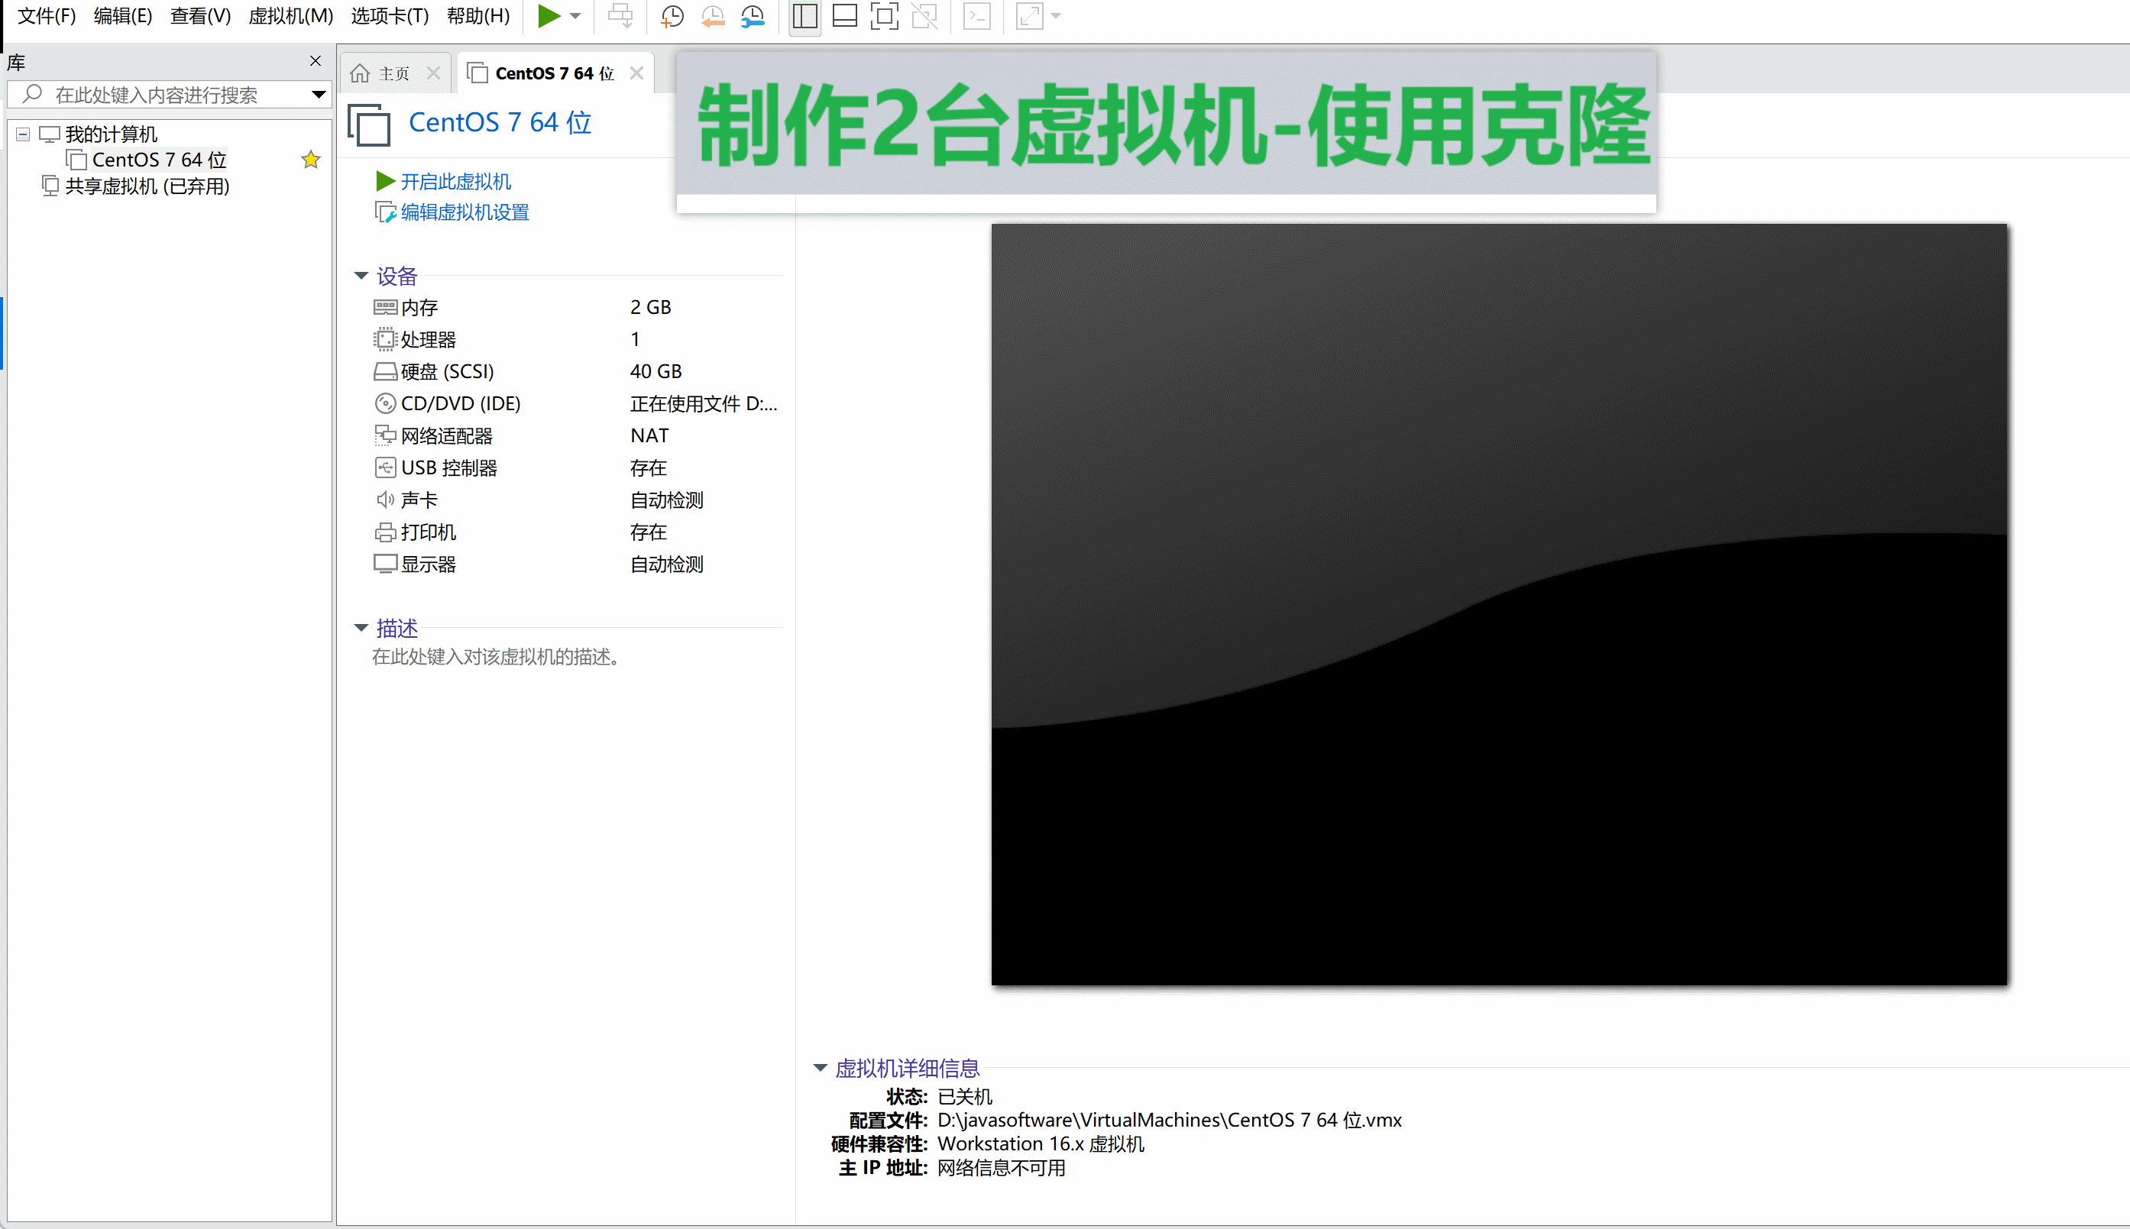Open the stretch display dropdown arrow

[1055, 16]
